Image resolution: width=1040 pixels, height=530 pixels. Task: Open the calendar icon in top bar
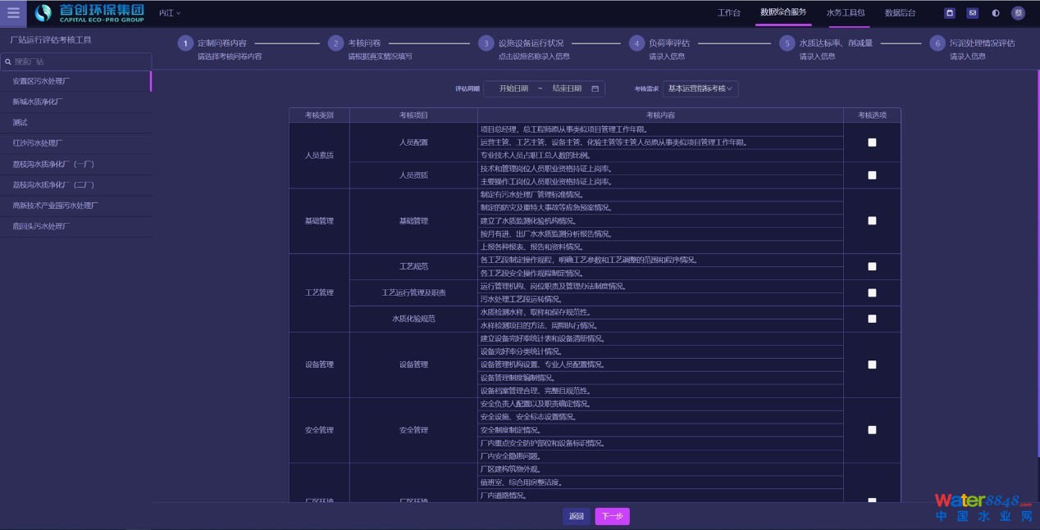[x=950, y=13]
